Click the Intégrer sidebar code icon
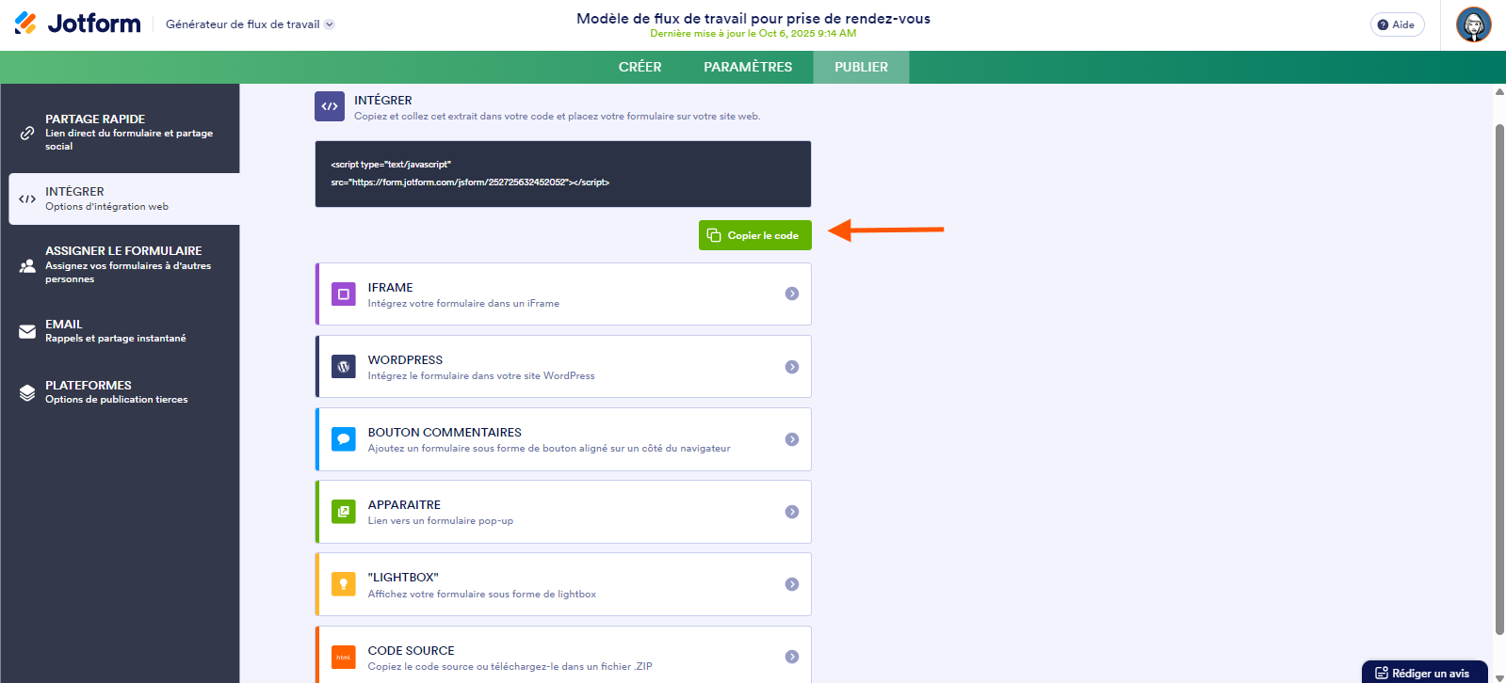 (x=27, y=199)
